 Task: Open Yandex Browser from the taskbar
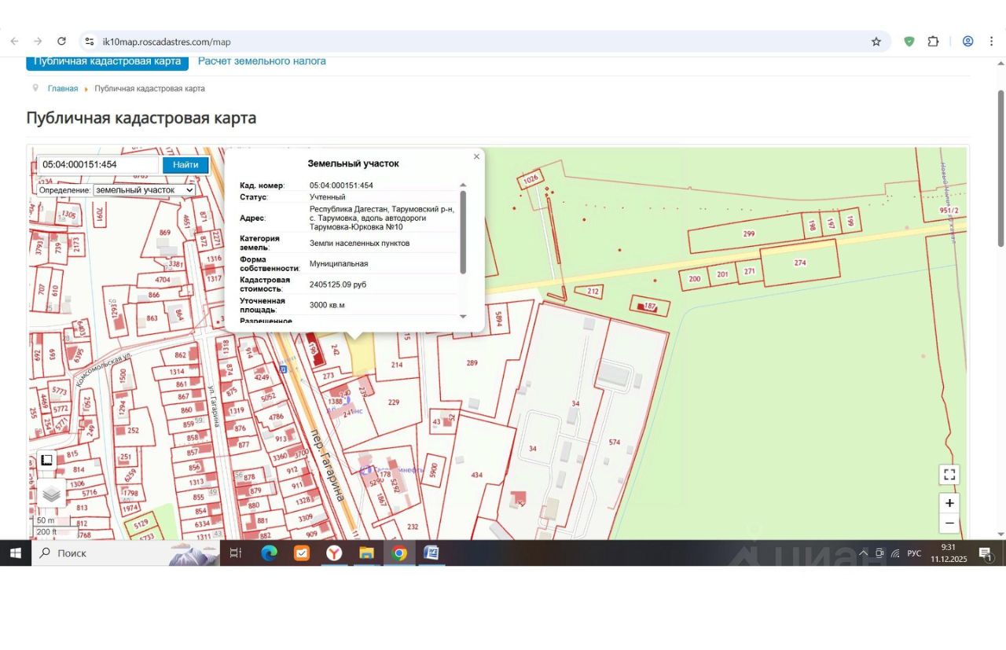pos(334,553)
